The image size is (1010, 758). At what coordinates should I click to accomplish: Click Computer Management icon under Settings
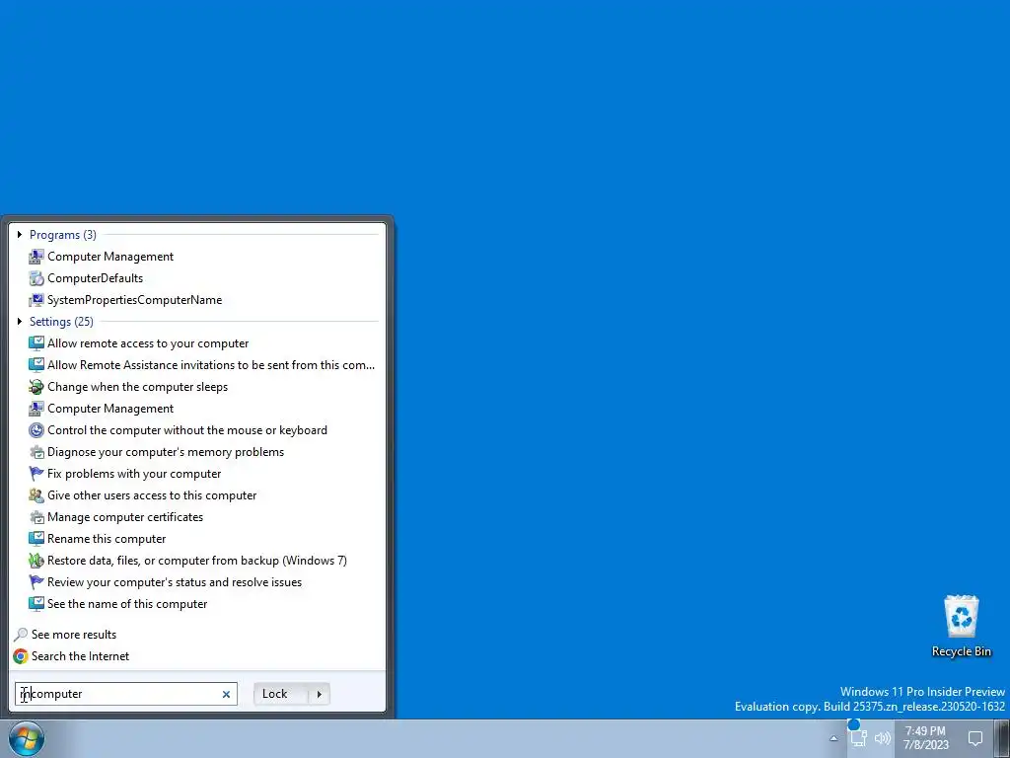pos(36,409)
